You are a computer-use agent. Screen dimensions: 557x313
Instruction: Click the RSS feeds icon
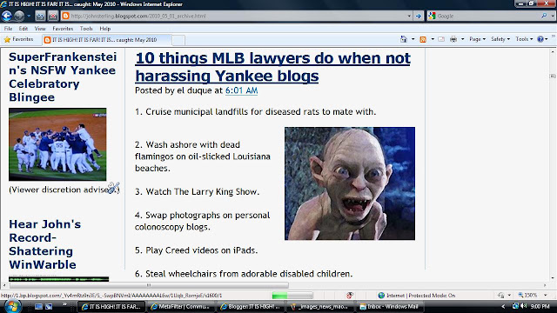click(423, 39)
